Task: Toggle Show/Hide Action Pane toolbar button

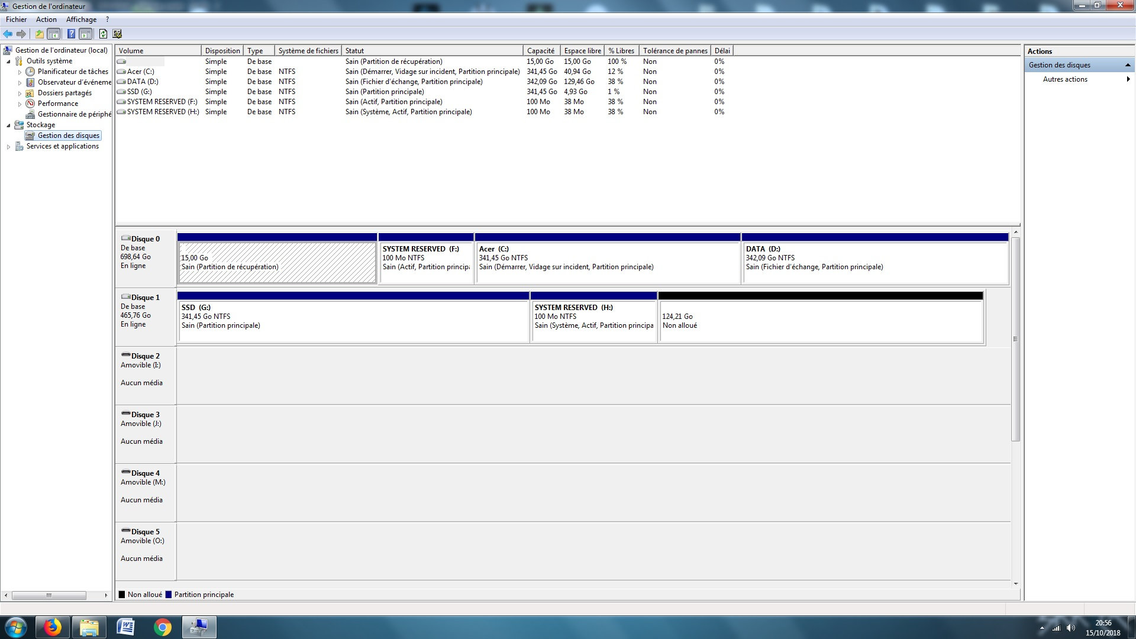Action: (86, 34)
